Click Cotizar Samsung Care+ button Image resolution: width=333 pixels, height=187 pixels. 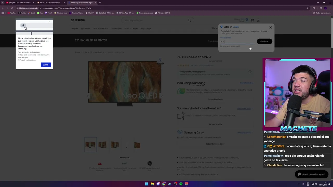click(x=215, y=144)
